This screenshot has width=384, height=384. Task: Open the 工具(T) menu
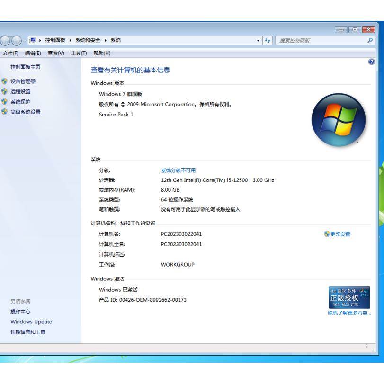pos(79,53)
